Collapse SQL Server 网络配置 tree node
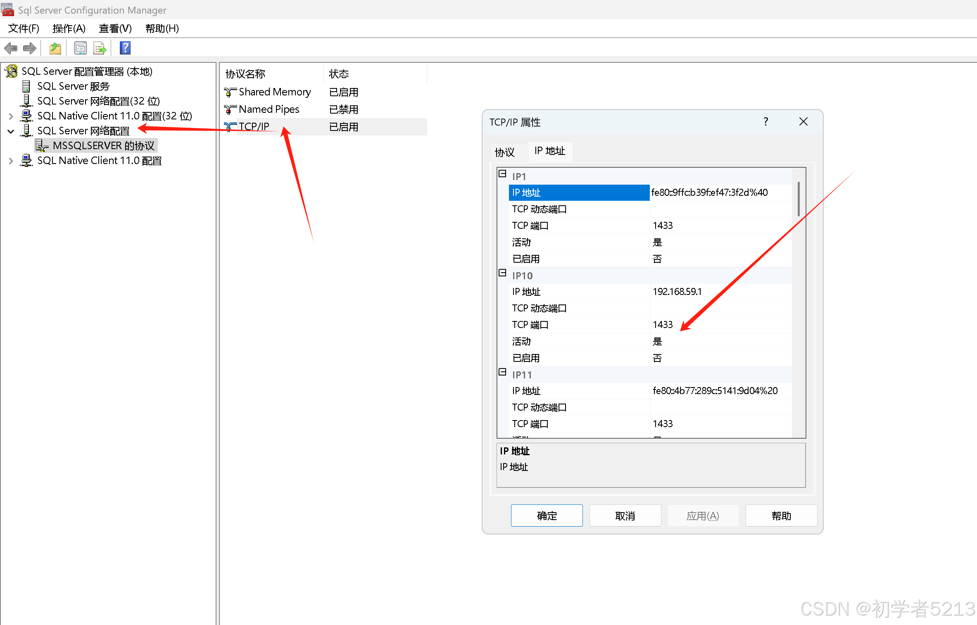 click(x=11, y=131)
